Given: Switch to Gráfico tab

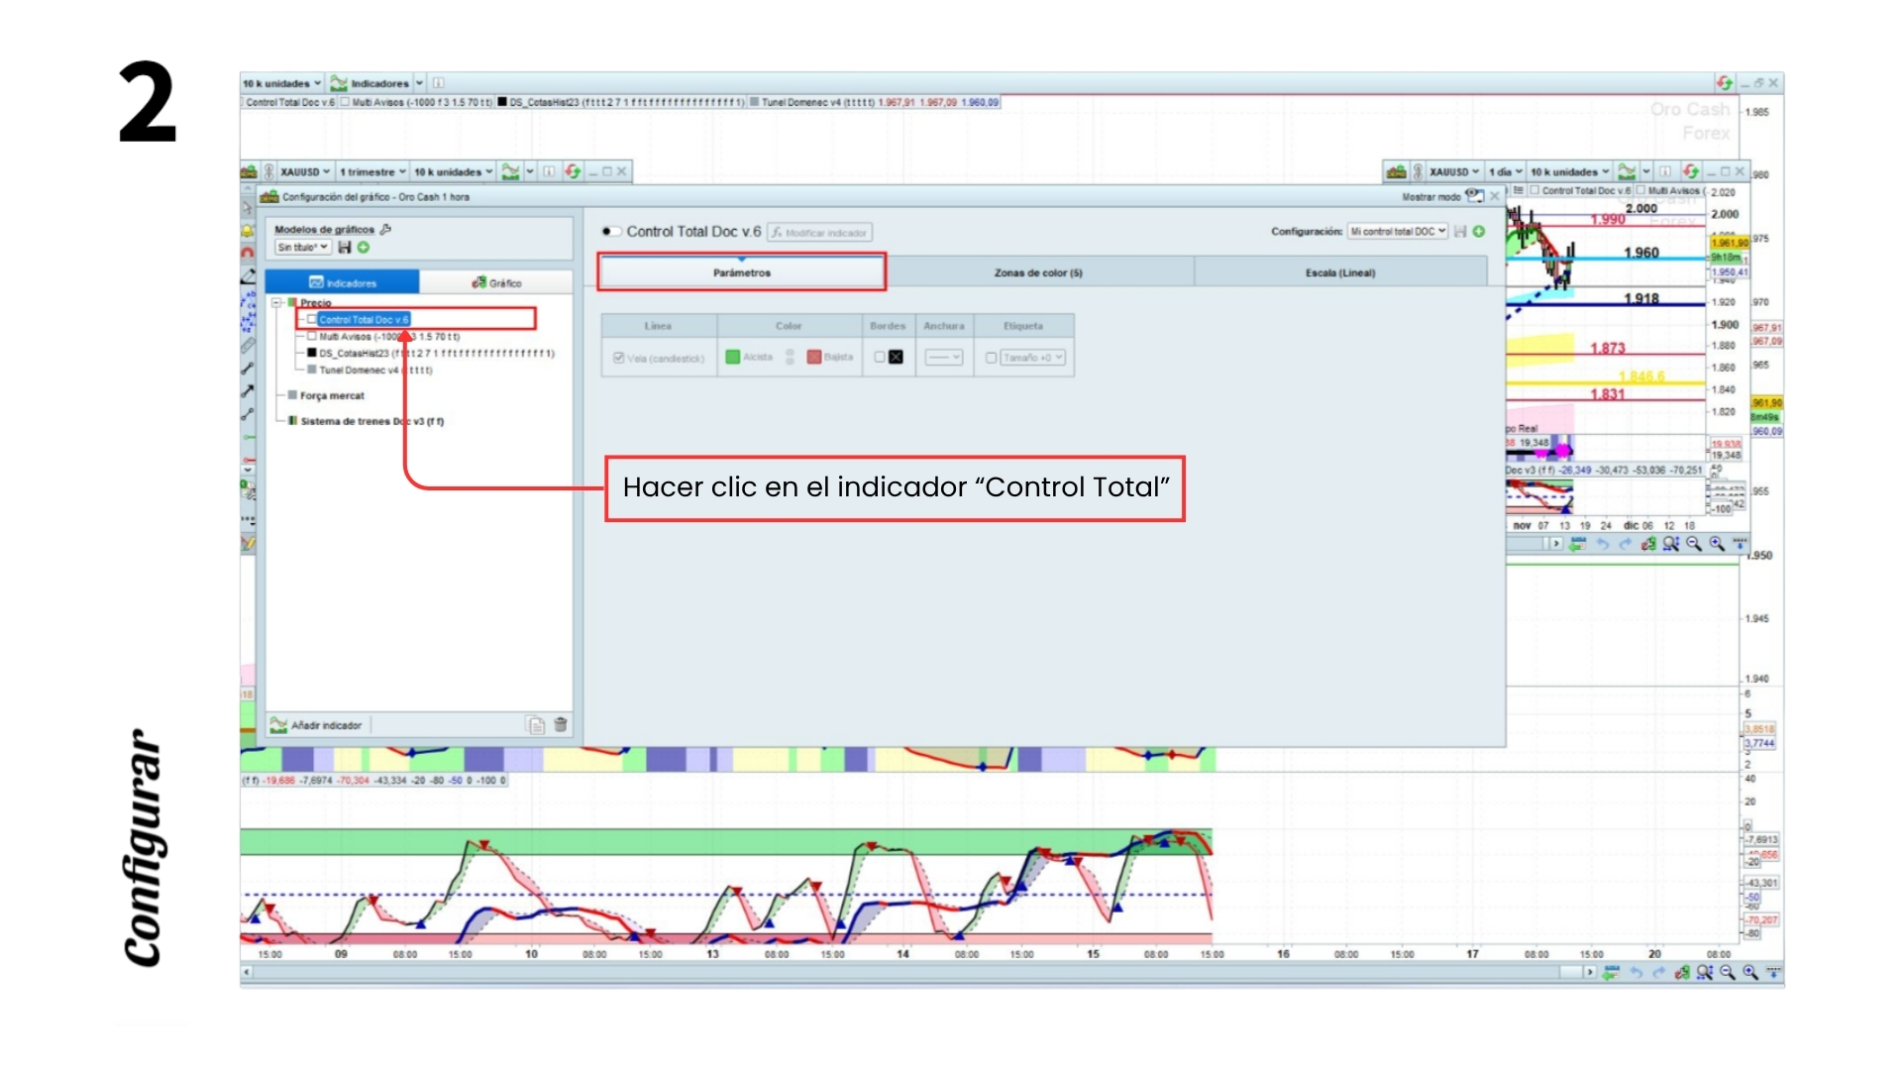Looking at the screenshot, I should pos(496,282).
